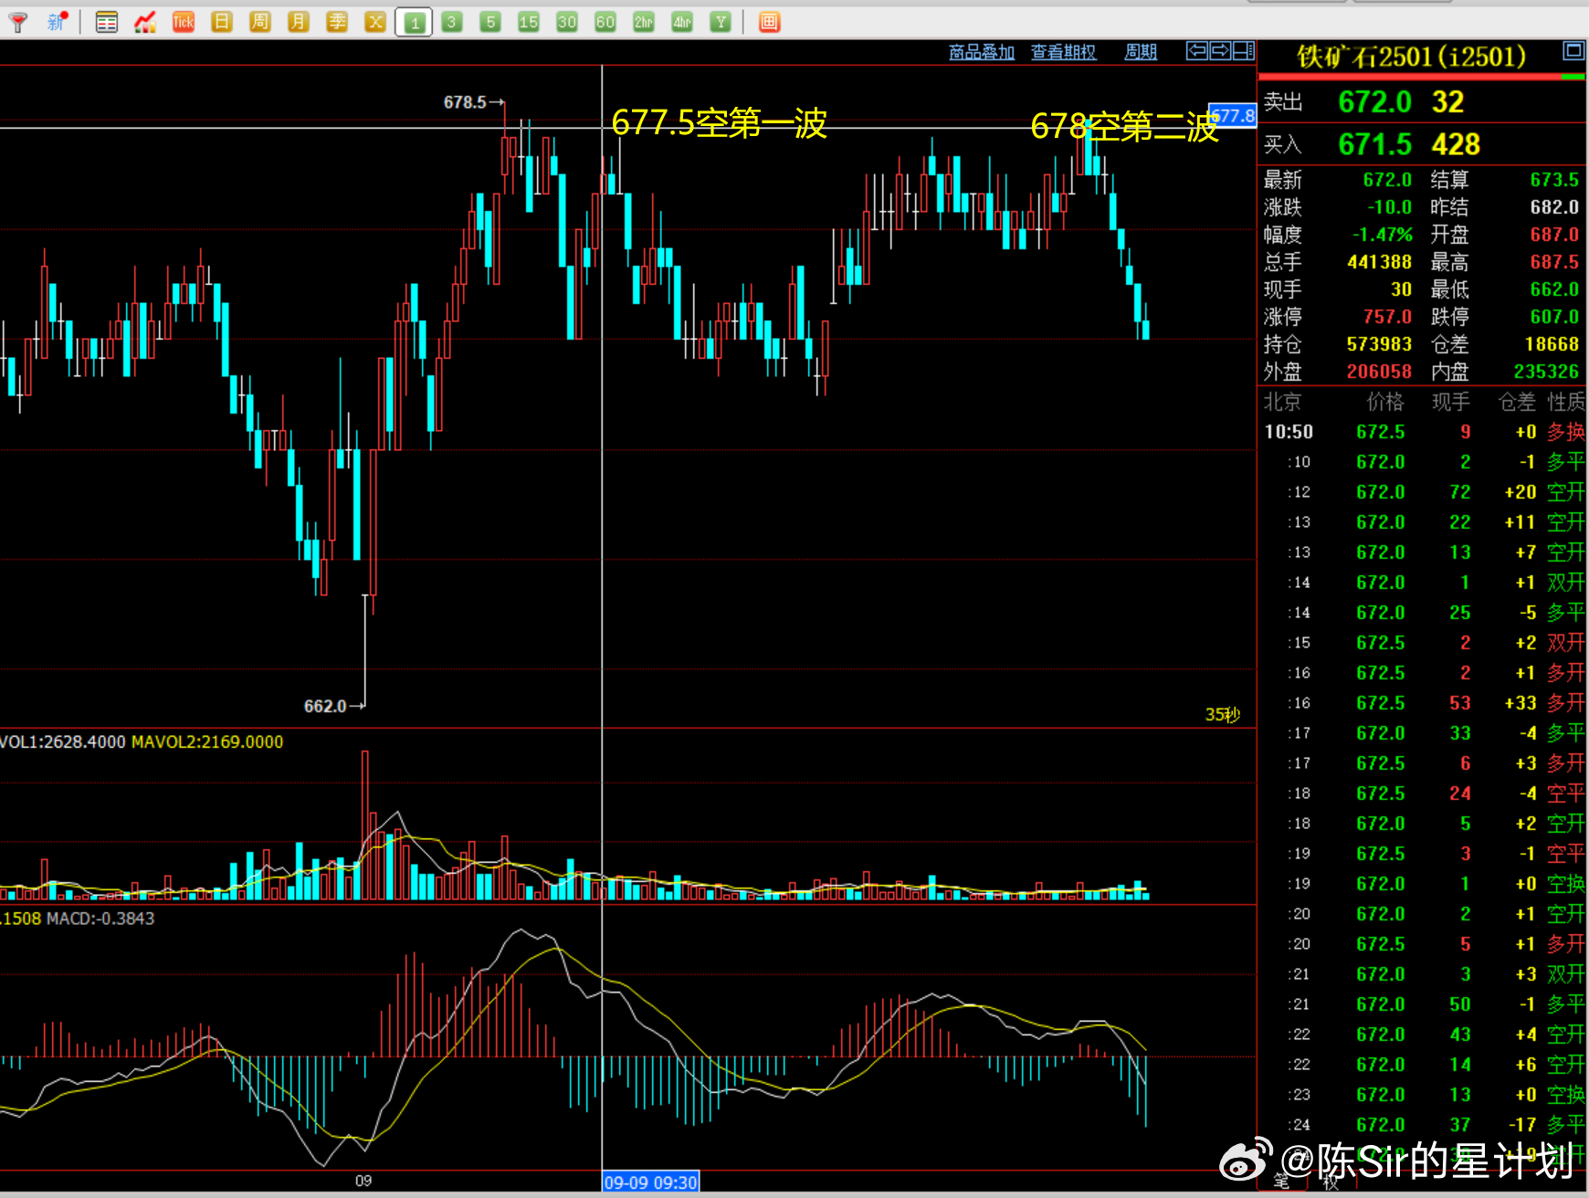The height and width of the screenshot is (1198, 1589).
Task: Select the 4hr period item
Action: pos(682,22)
